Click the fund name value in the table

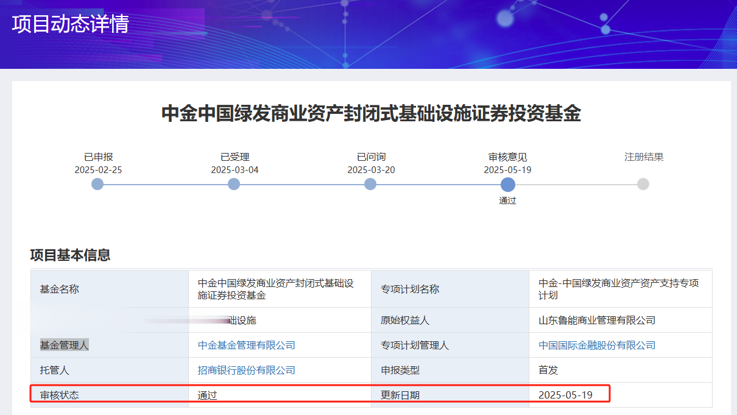coord(276,289)
